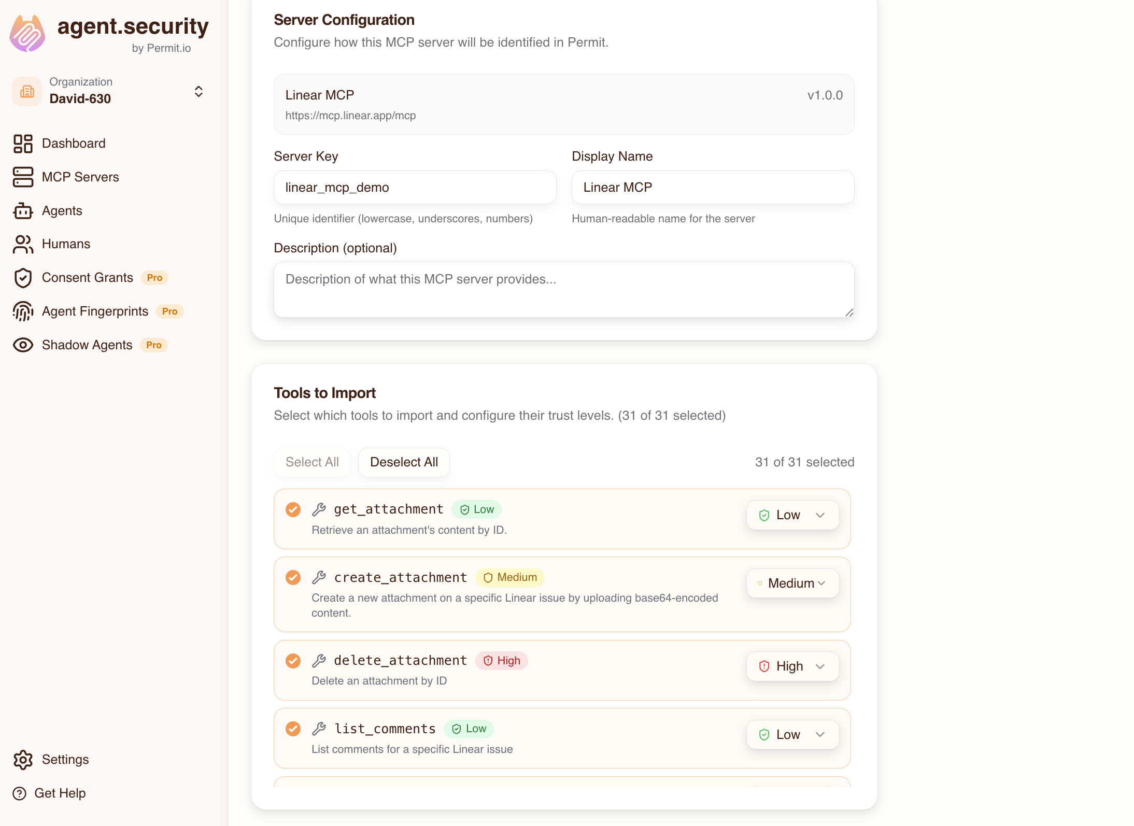Image resolution: width=1134 pixels, height=826 pixels.
Task: Select the Agent Fingerprints fingerprint icon
Action: coord(22,311)
